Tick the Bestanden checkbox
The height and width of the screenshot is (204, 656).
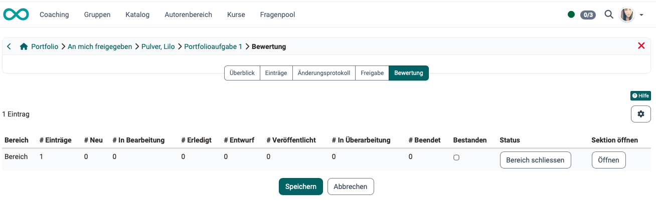point(456,157)
